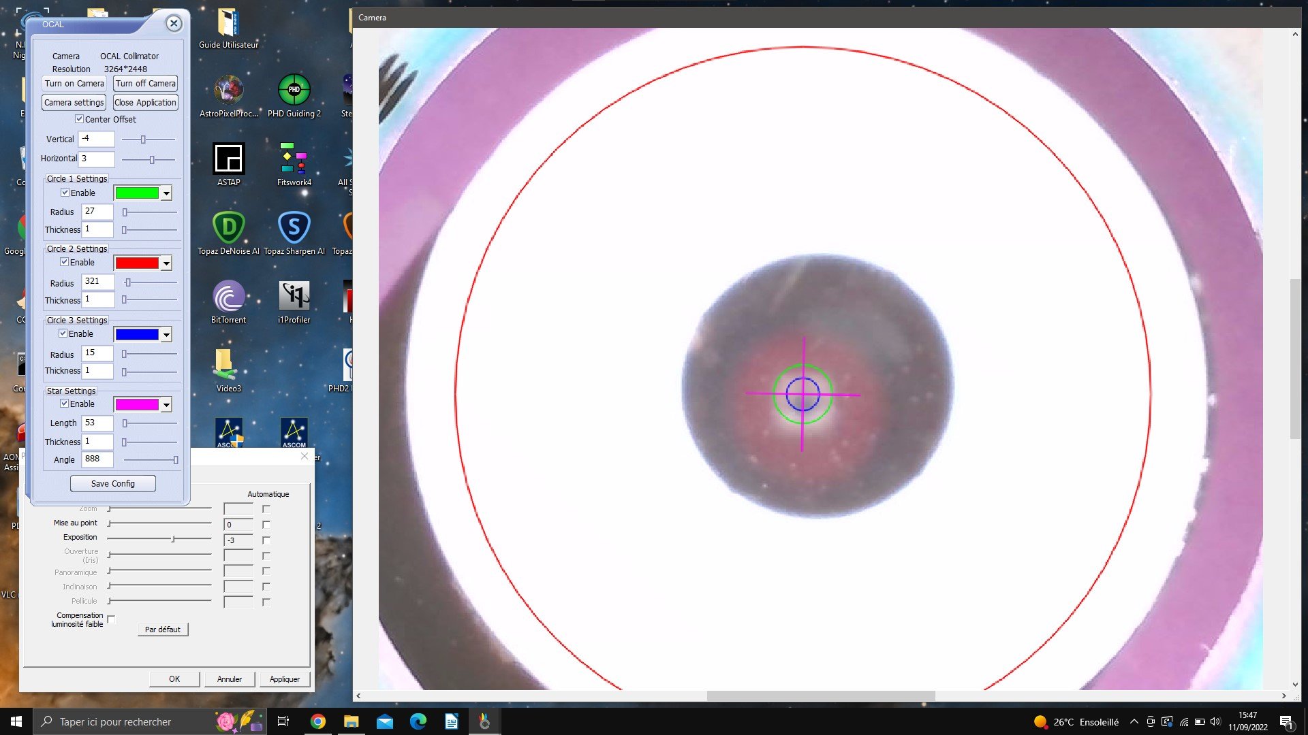The image size is (1308, 735).
Task: Open File Explorer from the taskbar
Action: (351, 721)
